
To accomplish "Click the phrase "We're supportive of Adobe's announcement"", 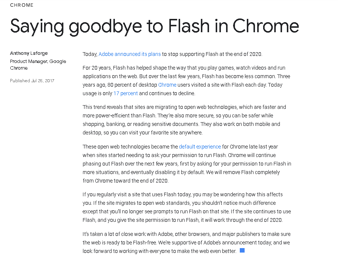I will (209, 243).
